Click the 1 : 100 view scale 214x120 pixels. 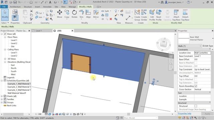click(x=38, y=114)
